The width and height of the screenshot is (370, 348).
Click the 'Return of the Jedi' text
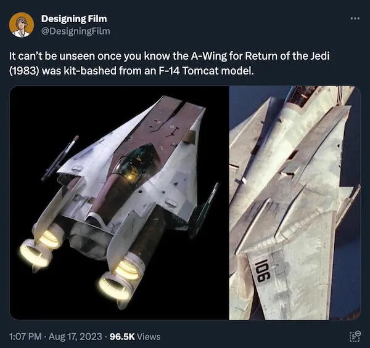(x=287, y=56)
